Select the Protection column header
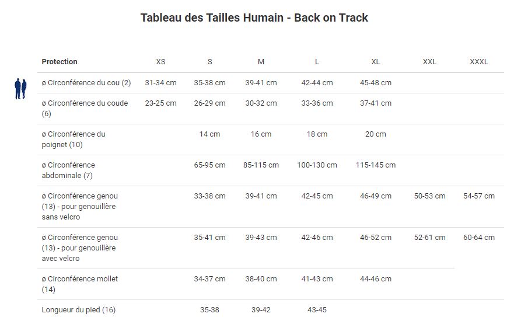This screenshot has height=317, width=521. pyautogui.click(x=60, y=62)
